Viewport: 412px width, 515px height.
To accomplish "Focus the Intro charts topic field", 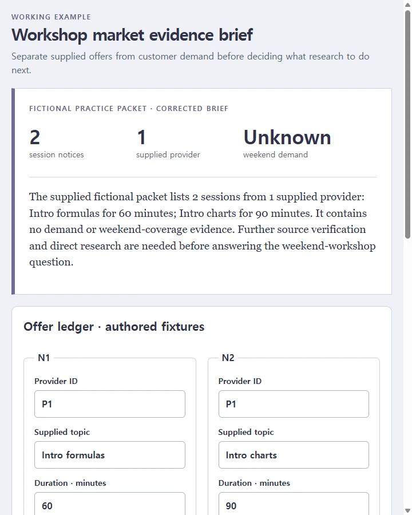I will 294,455.
